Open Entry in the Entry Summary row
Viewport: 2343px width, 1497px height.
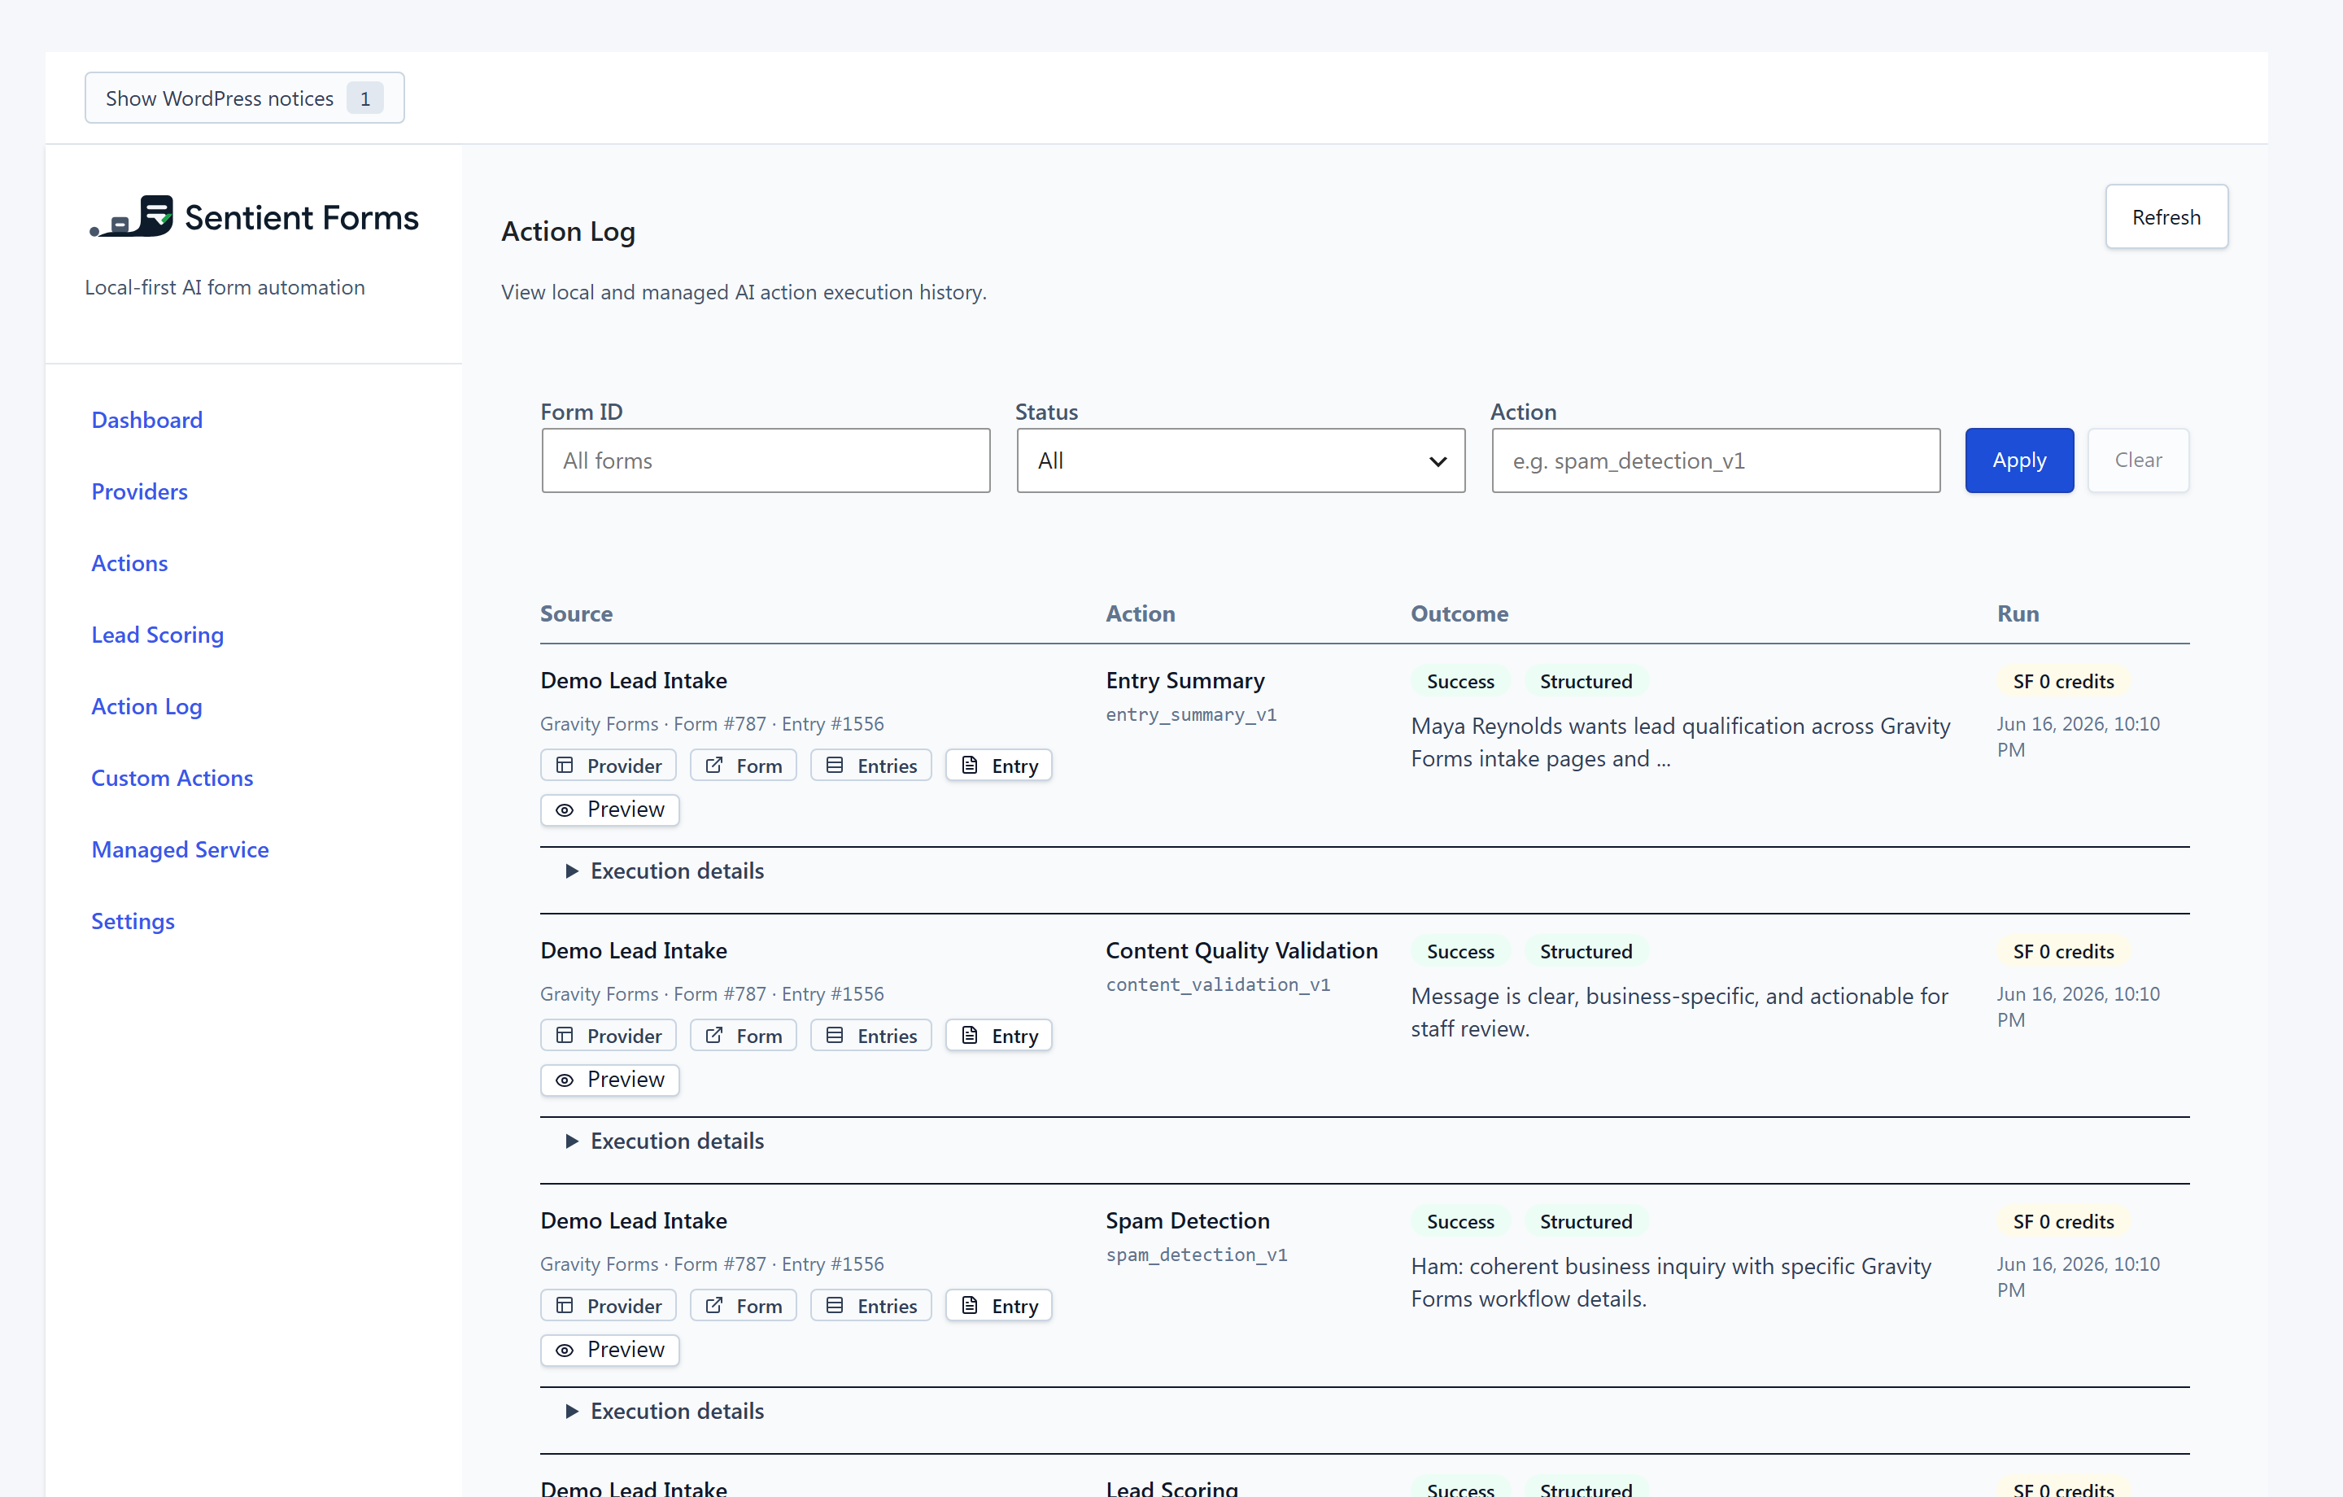[x=999, y=765]
